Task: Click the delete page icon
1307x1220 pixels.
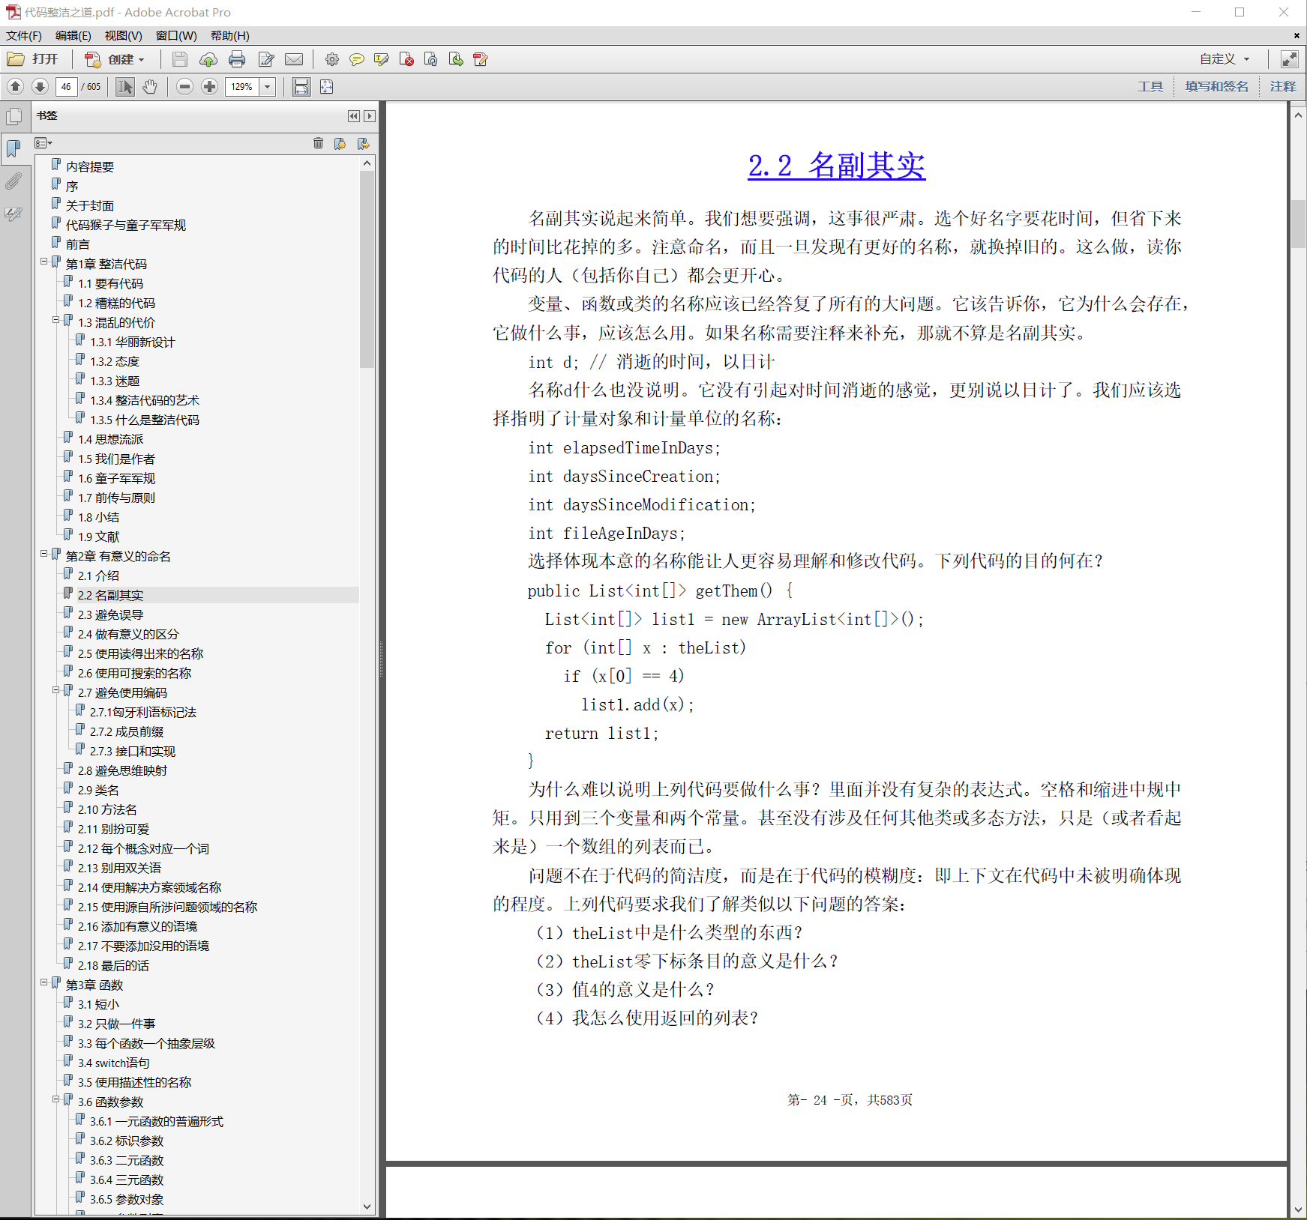Action: click(406, 59)
